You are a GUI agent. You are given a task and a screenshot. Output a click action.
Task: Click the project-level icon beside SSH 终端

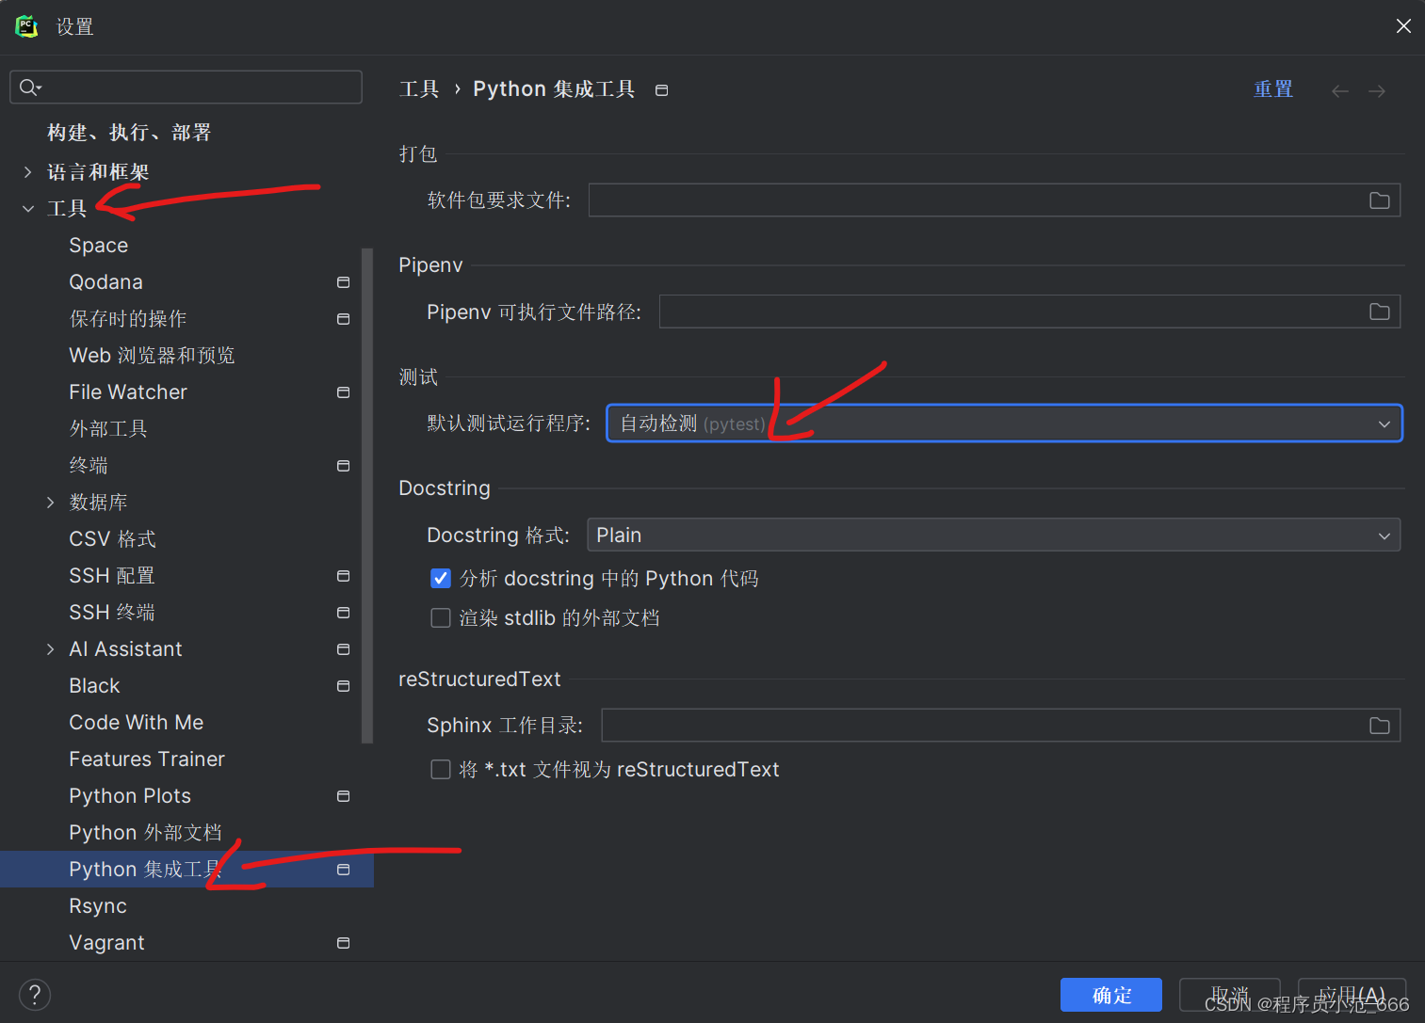click(x=343, y=613)
